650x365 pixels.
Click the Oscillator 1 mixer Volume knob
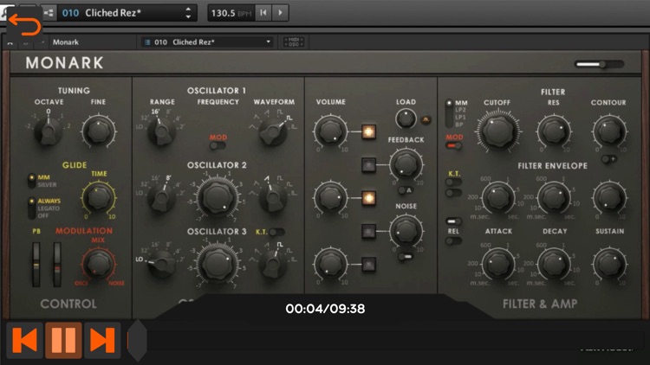point(330,131)
